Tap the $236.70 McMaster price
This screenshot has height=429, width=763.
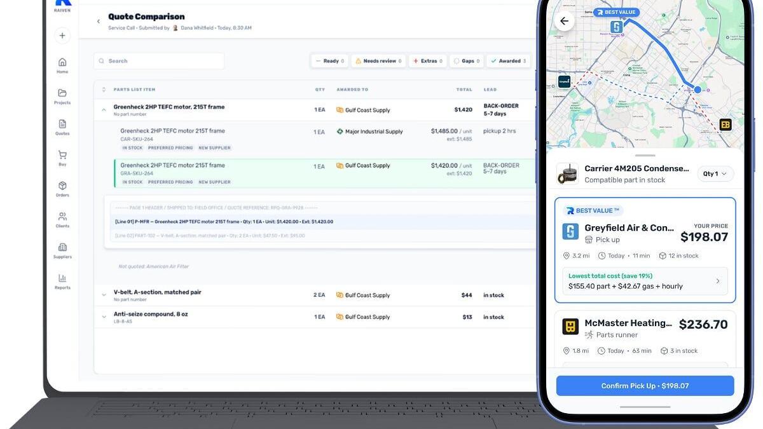703,324
